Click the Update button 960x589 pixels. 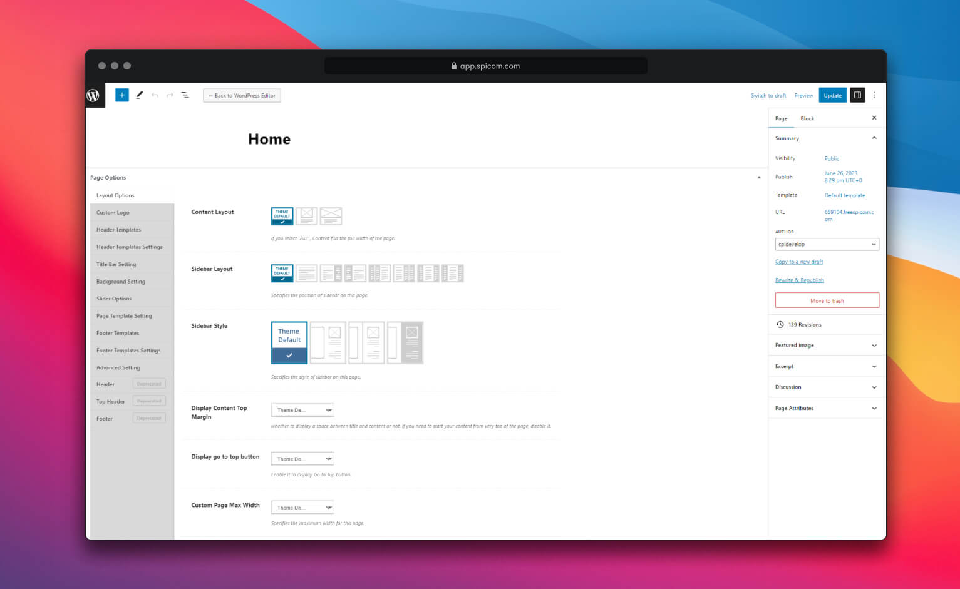click(832, 95)
